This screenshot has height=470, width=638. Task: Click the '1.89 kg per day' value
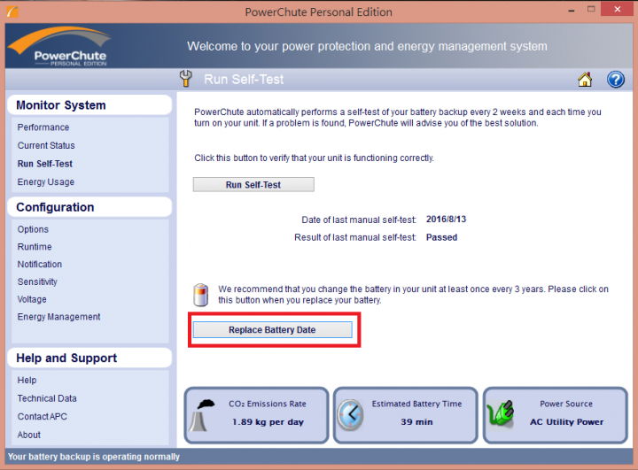tap(268, 422)
